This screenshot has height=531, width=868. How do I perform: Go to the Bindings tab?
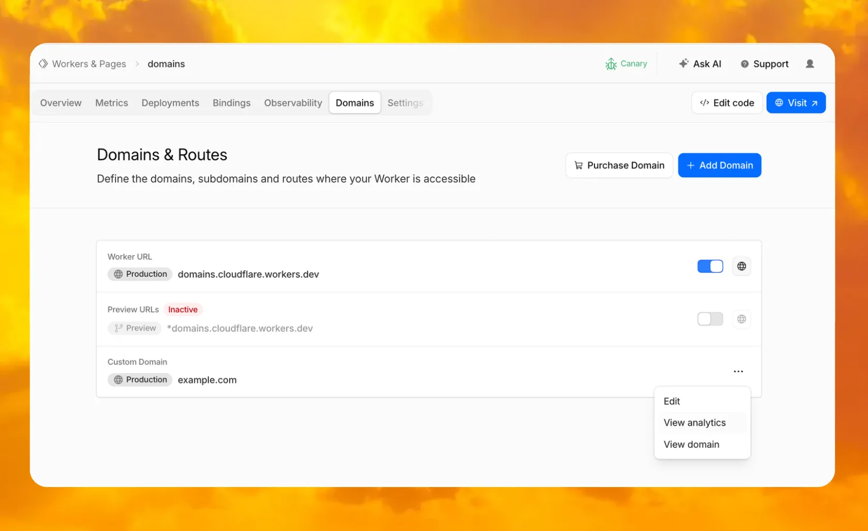[232, 103]
